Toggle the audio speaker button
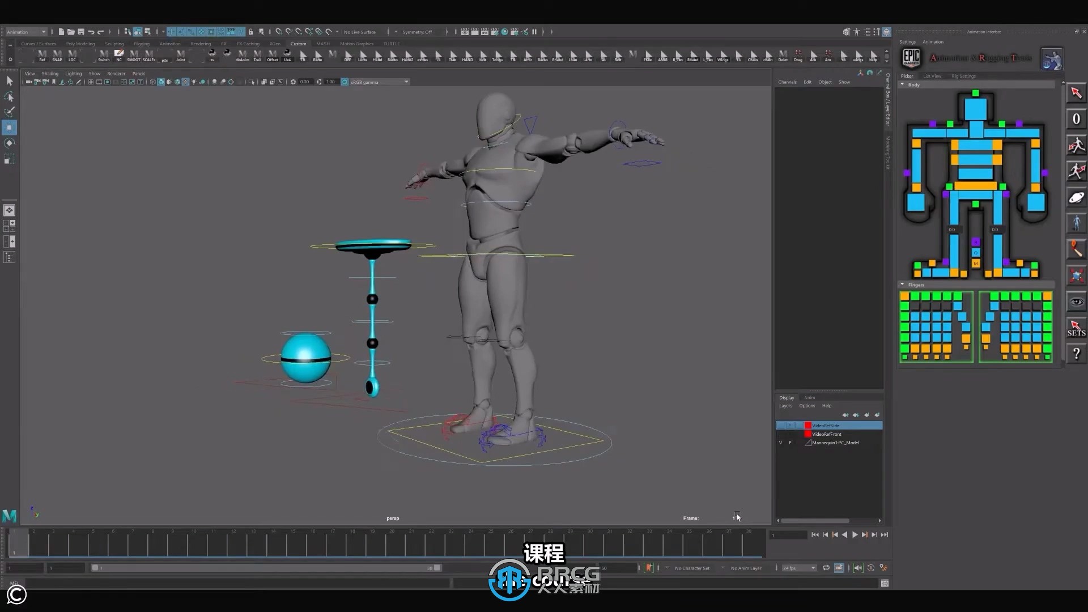 point(858,568)
